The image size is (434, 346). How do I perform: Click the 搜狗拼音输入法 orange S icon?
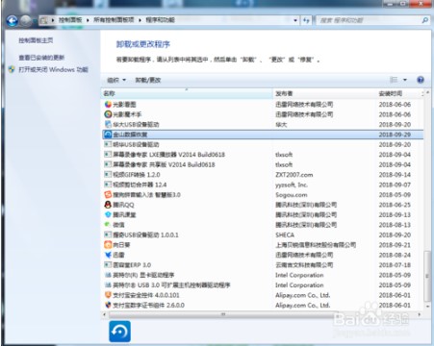(x=108, y=195)
